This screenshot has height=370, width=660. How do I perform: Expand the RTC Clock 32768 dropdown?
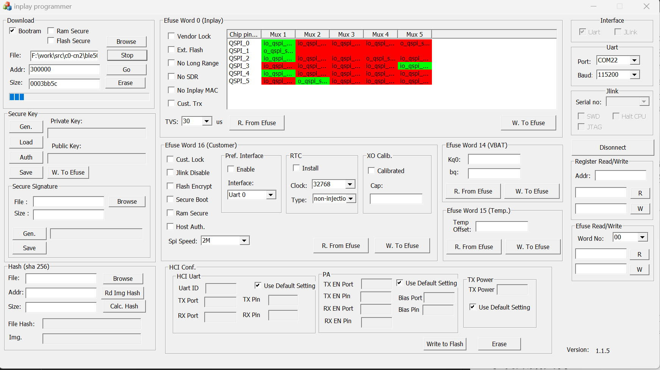[x=350, y=184]
